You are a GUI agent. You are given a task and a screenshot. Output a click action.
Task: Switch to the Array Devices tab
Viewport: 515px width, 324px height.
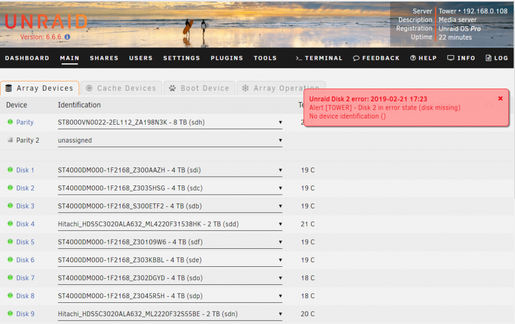[40, 88]
